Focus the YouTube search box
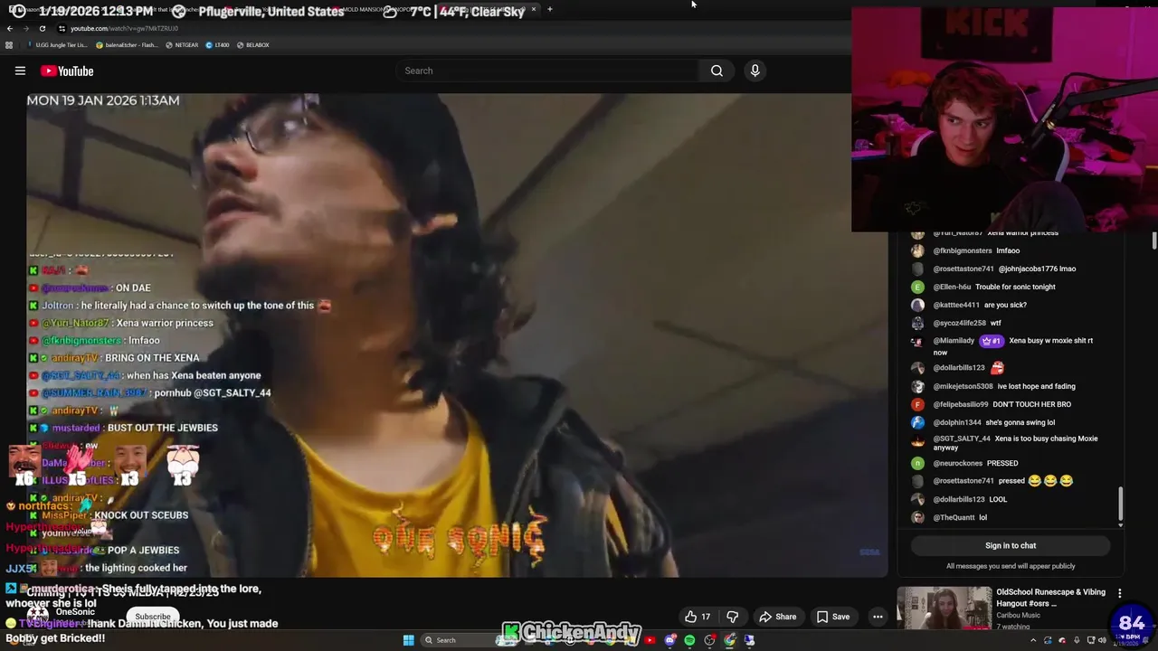 coord(547,71)
